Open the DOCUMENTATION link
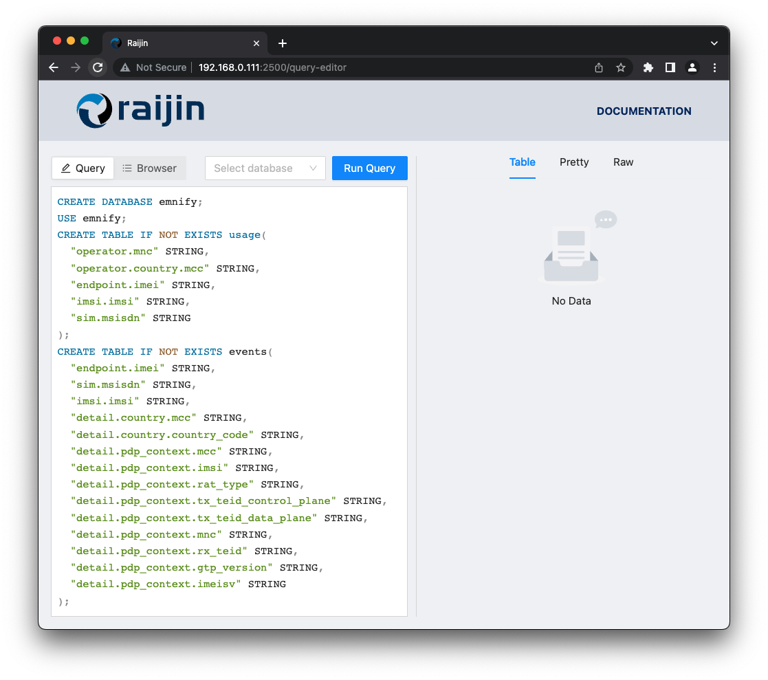This screenshot has height=680, width=768. 644,111
